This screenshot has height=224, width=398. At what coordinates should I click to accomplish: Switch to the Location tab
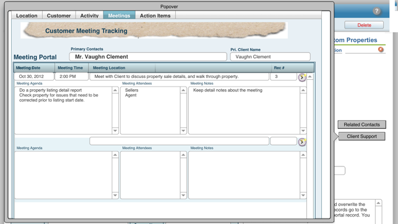pyautogui.click(x=27, y=15)
